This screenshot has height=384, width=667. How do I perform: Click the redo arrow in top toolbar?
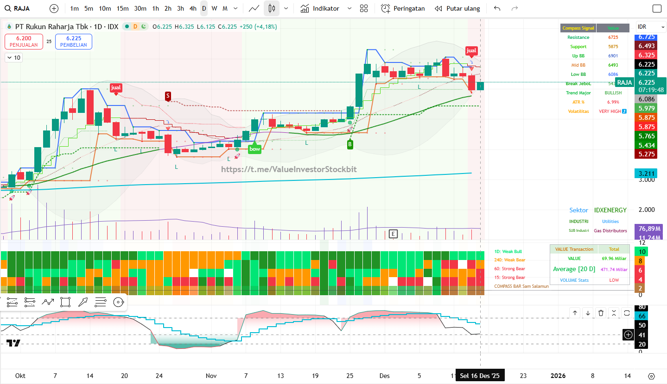tap(515, 8)
